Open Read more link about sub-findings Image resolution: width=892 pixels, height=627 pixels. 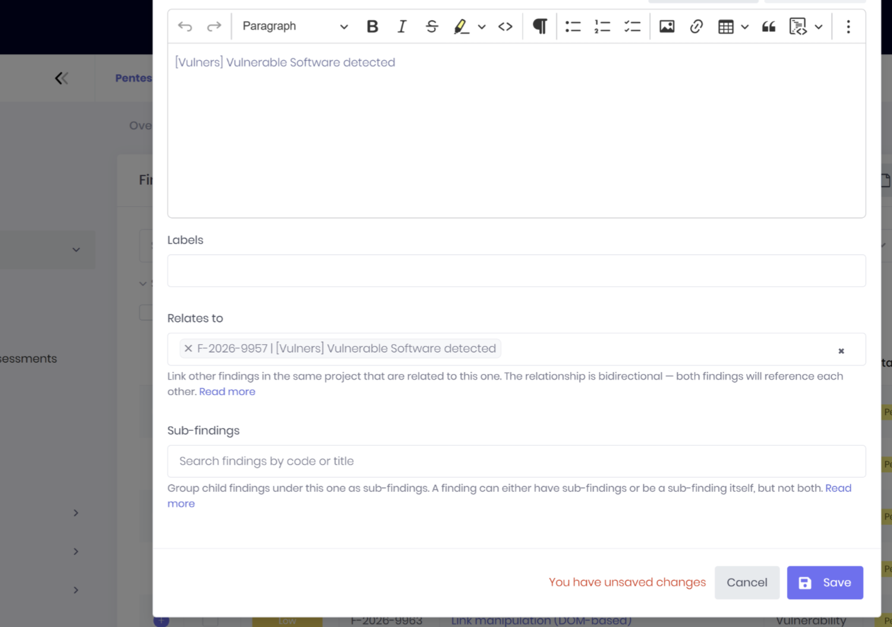(838, 488)
